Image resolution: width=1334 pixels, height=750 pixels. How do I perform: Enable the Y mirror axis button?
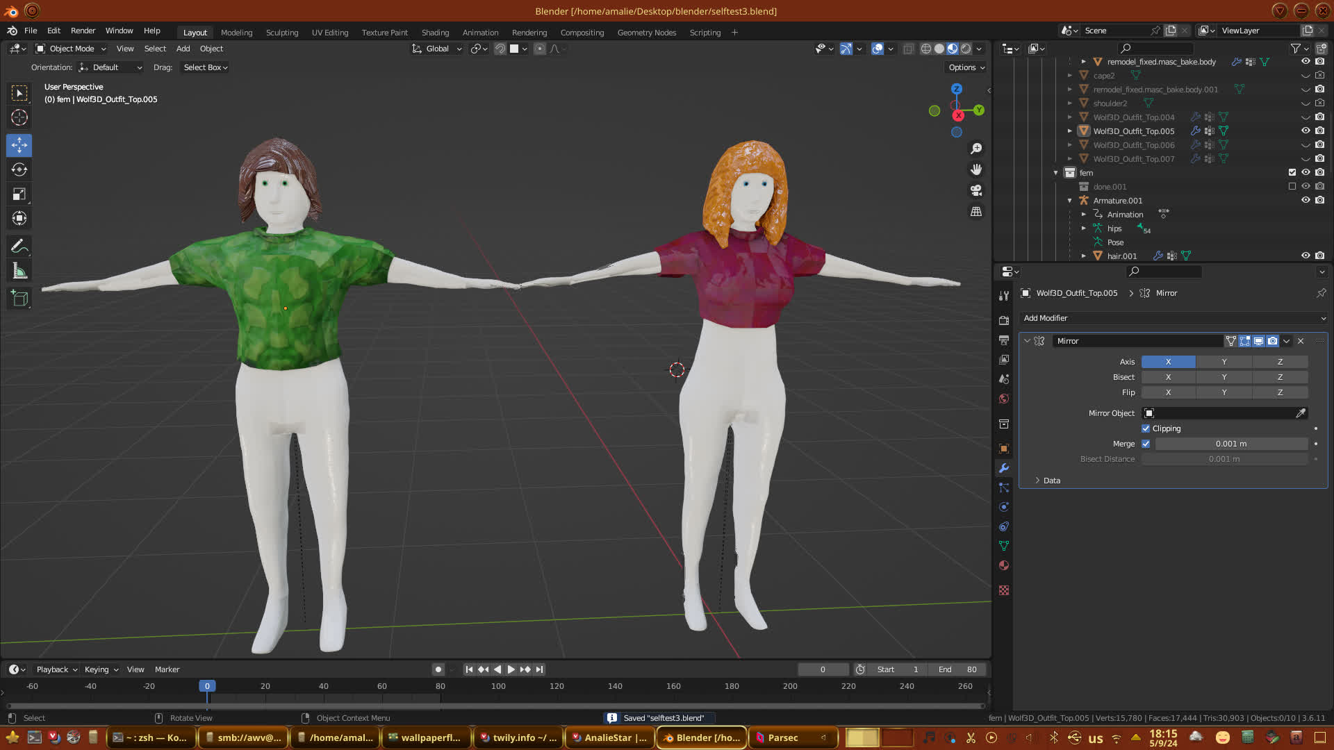[1224, 362]
